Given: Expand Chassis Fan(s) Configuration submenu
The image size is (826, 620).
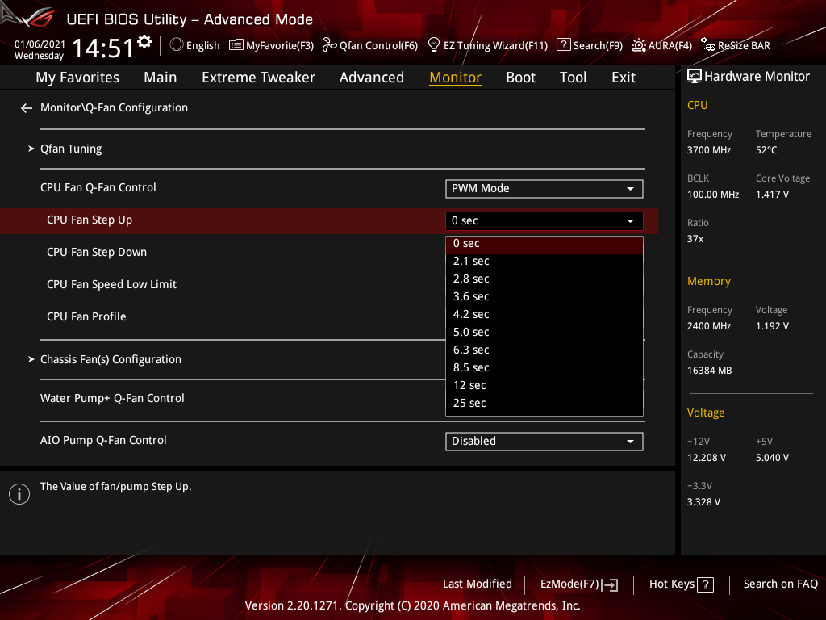Looking at the screenshot, I should 111,359.
